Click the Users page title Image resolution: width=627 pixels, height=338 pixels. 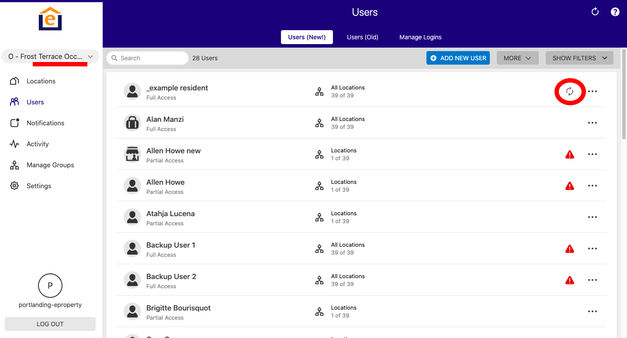(x=365, y=12)
